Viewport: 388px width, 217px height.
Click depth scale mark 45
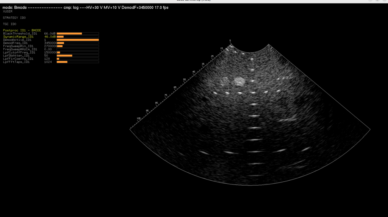point(194,72)
